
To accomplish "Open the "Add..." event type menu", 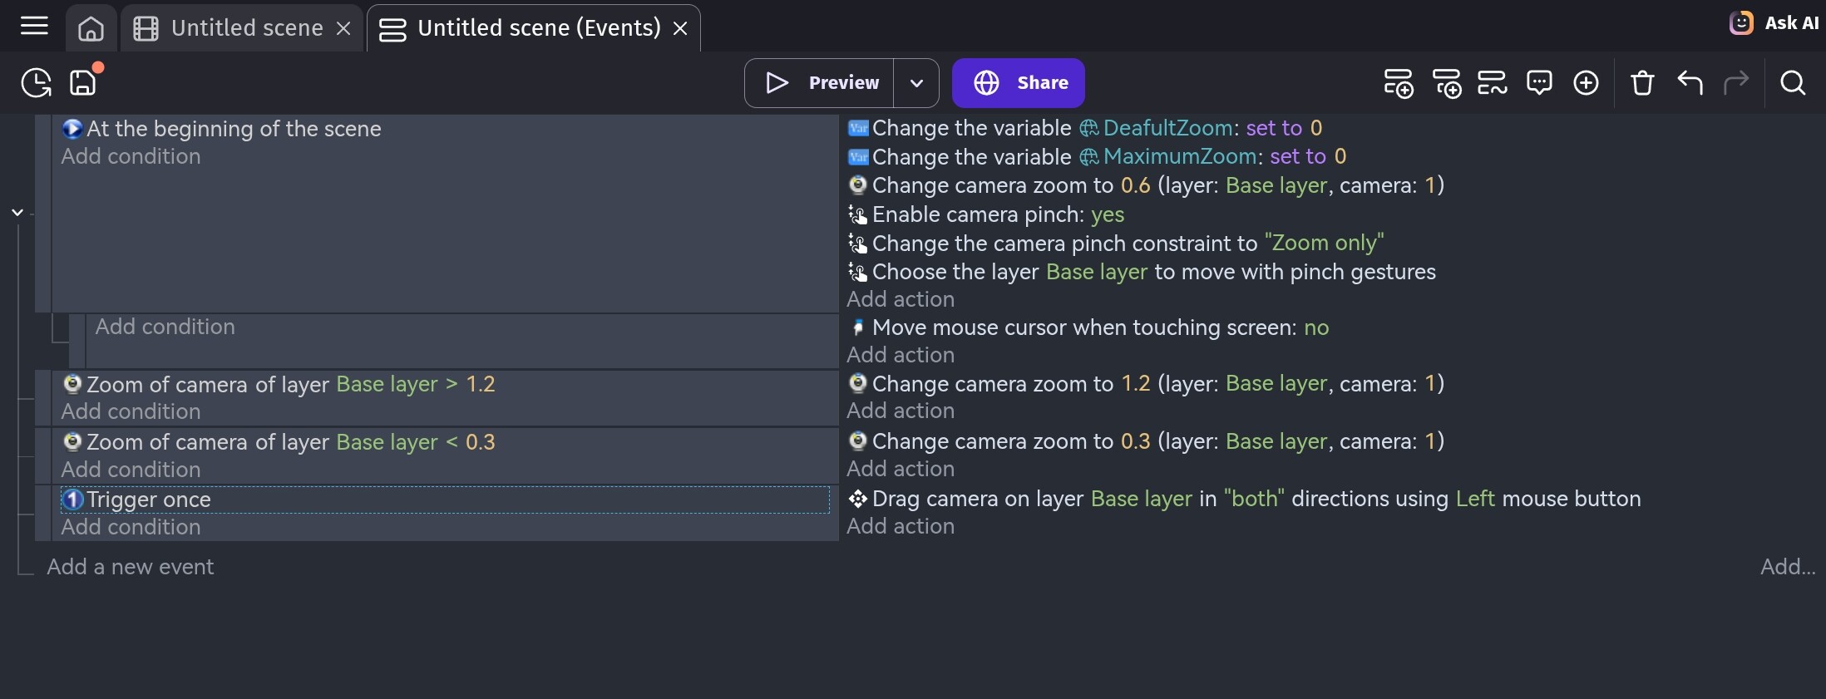I will (1787, 567).
